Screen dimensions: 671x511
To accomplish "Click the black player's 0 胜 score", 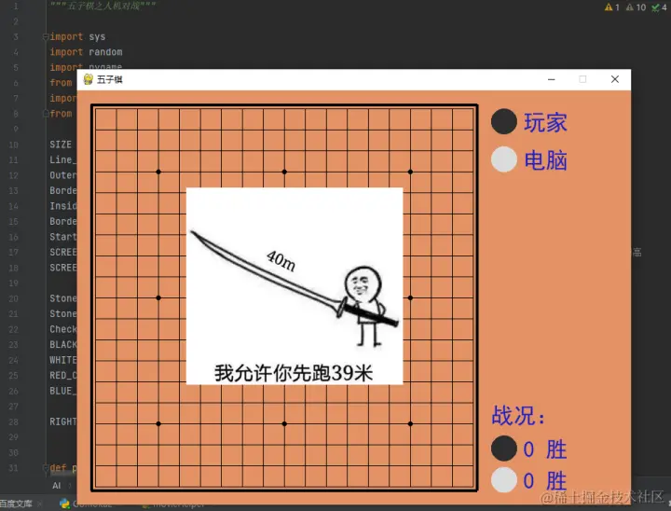I will coord(545,449).
